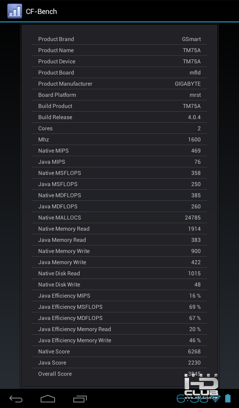Open the recent apps icon
The image size is (239, 408).
click(80, 398)
